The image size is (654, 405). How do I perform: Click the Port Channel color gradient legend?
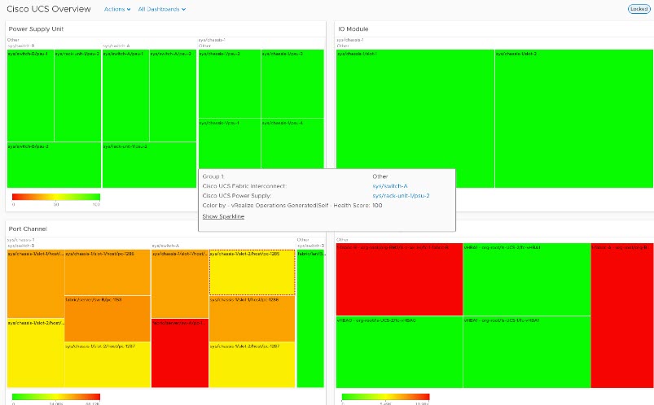[x=56, y=397]
